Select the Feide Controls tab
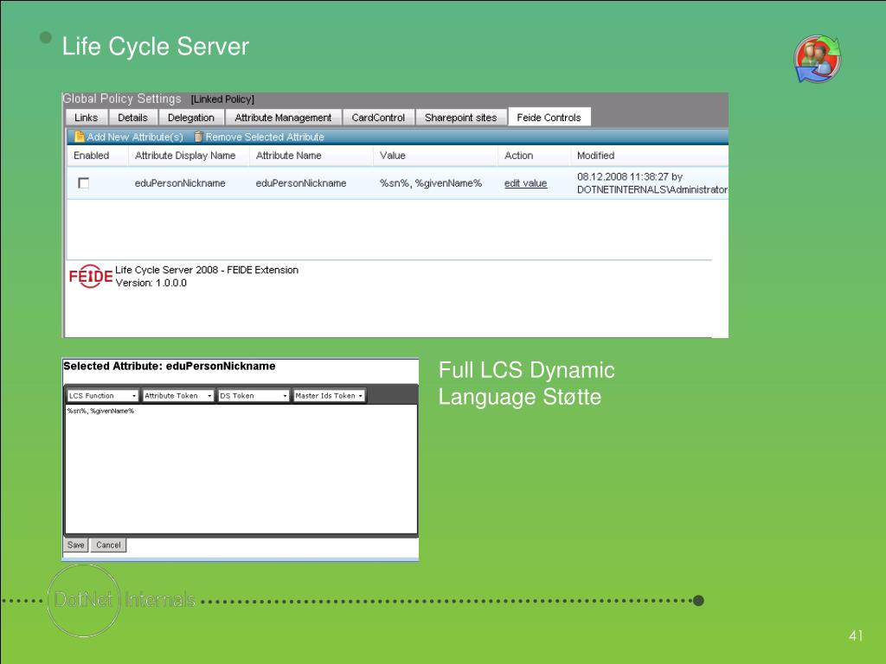 549,117
